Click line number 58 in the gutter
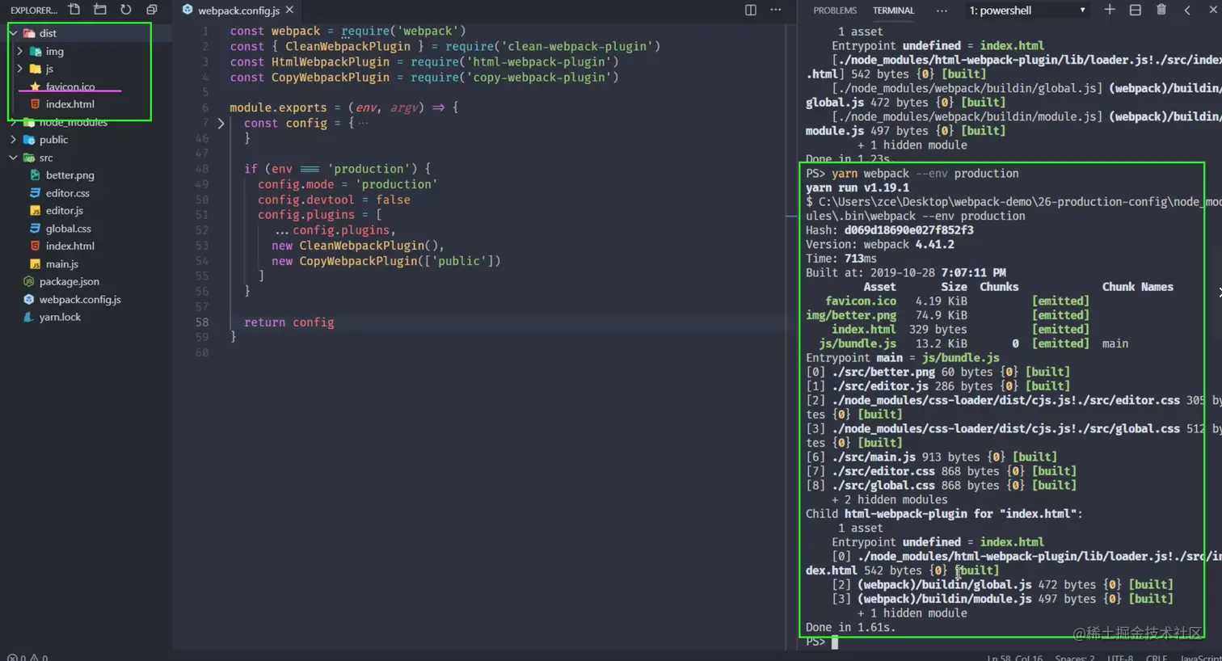The width and height of the screenshot is (1222, 661). [x=202, y=322]
